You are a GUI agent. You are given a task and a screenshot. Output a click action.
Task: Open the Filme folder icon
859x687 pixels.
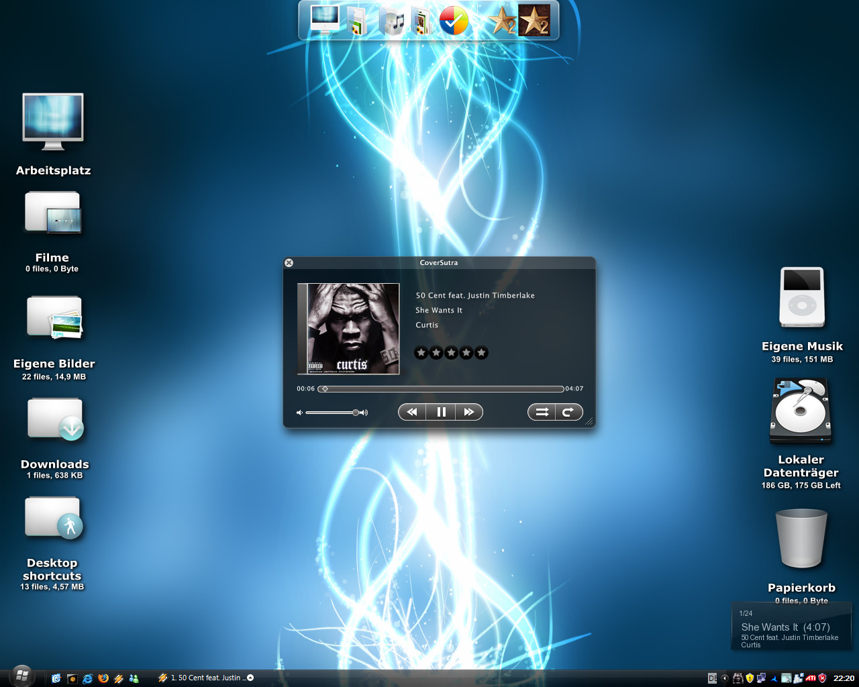coord(53,213)
